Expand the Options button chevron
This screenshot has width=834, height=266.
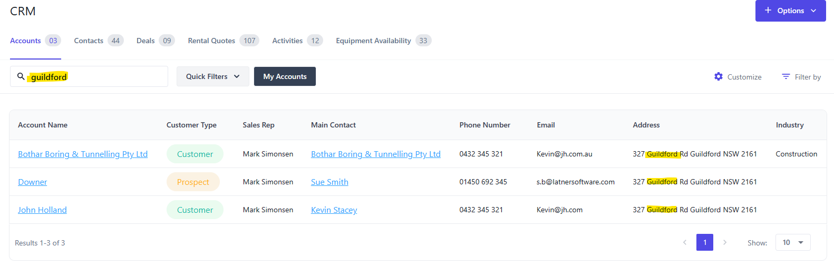click(x=813, y=11)
